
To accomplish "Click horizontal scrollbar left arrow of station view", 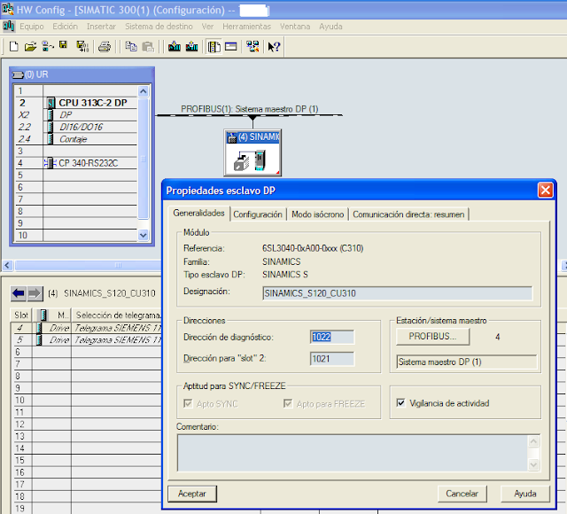I will point(7,266).
